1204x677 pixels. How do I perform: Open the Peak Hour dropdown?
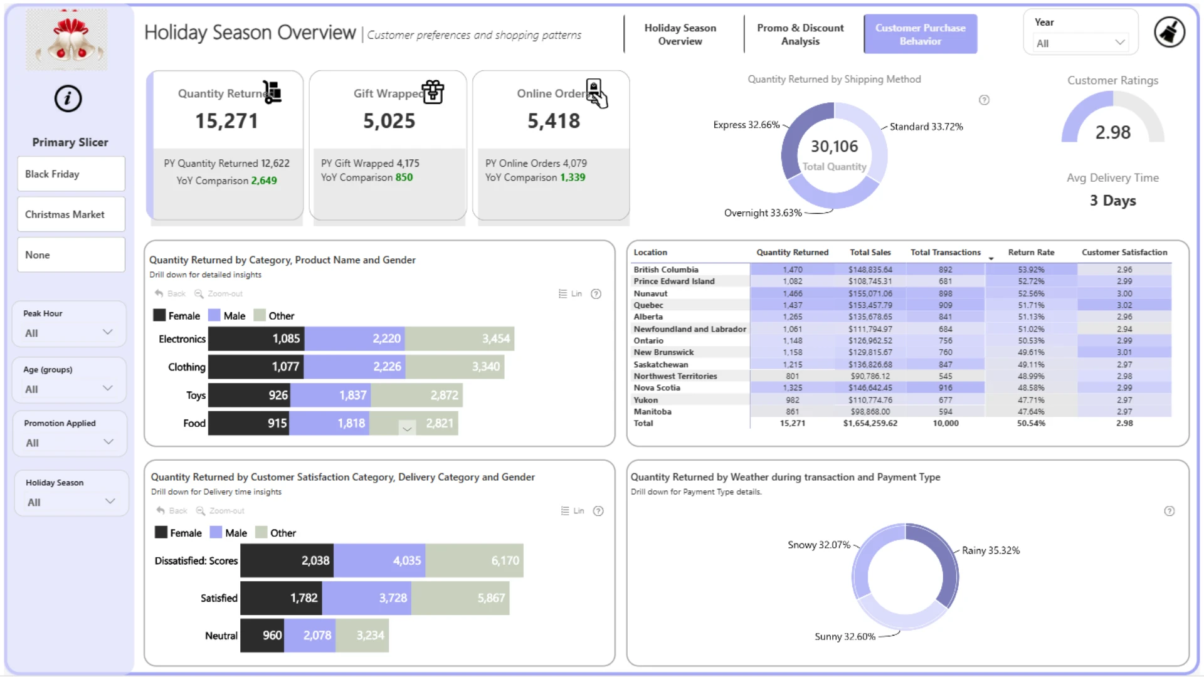coord(69,333)
